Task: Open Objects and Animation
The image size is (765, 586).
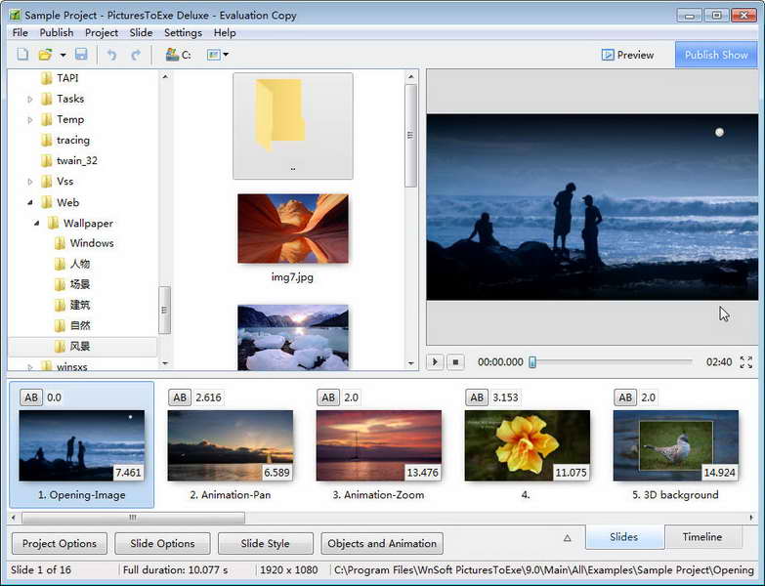Action: coord(382,543)
